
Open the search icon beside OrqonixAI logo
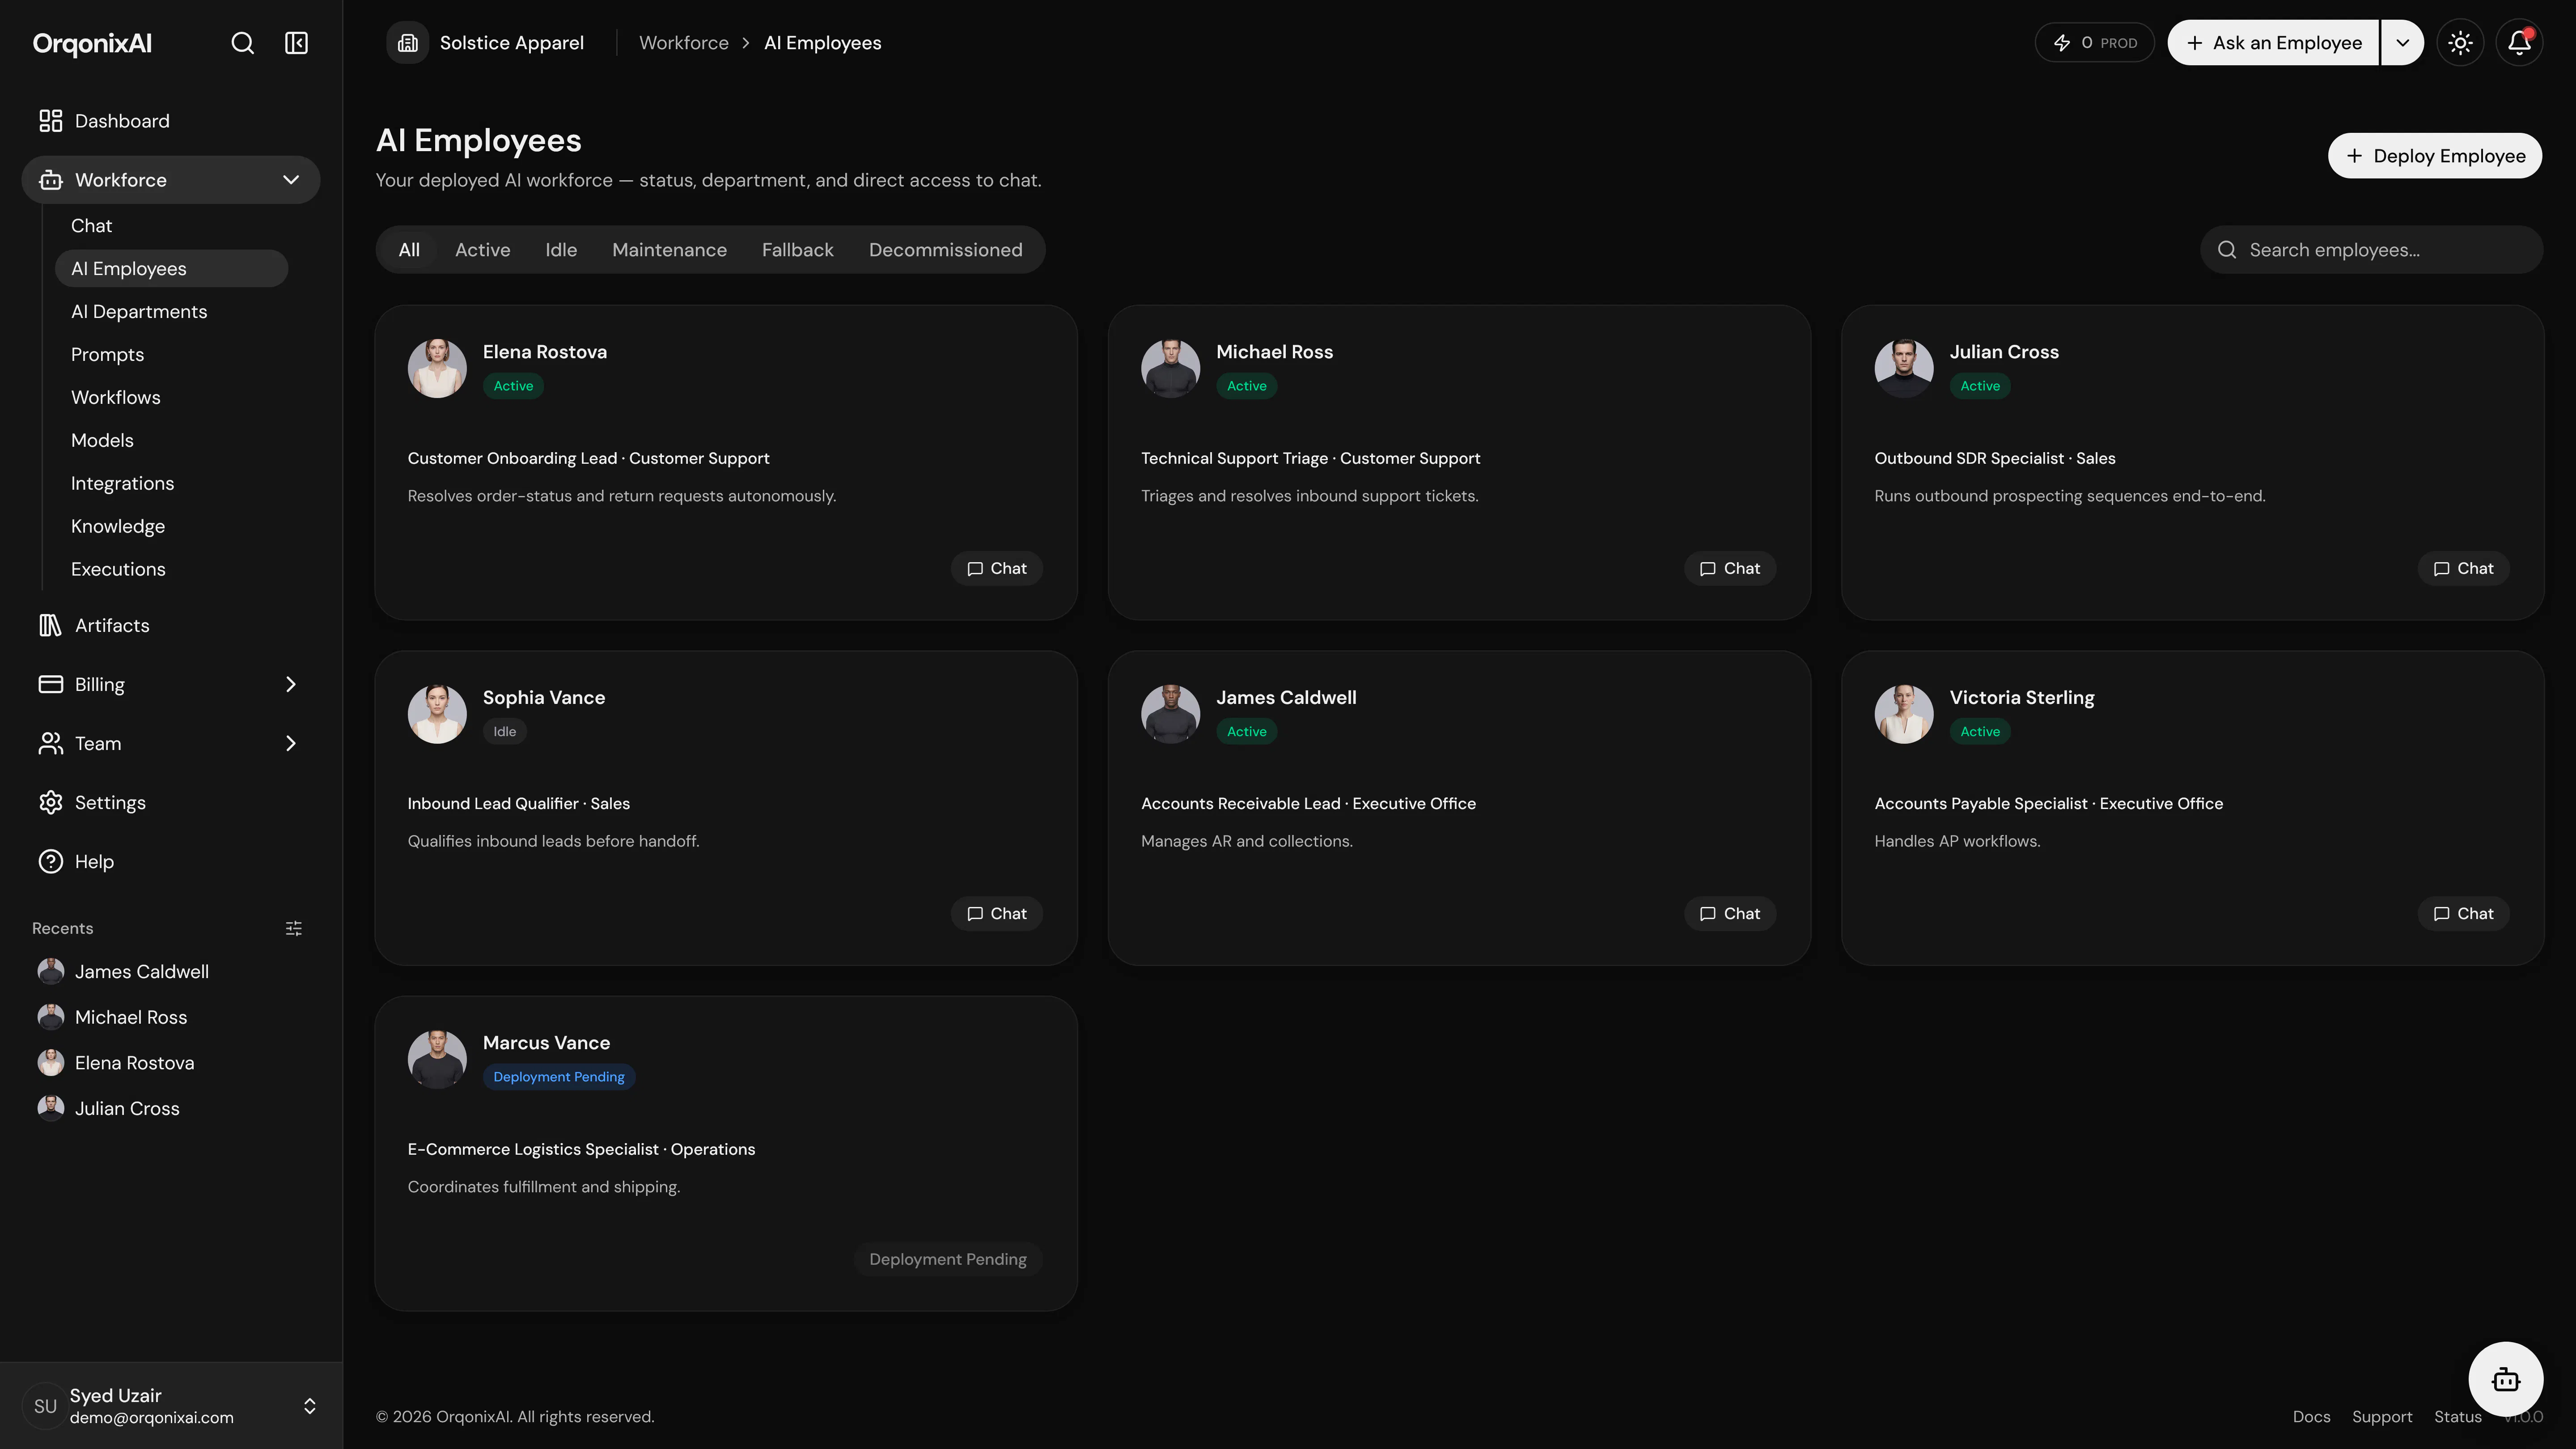pos(242,43)
